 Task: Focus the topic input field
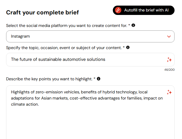point(90,59)
